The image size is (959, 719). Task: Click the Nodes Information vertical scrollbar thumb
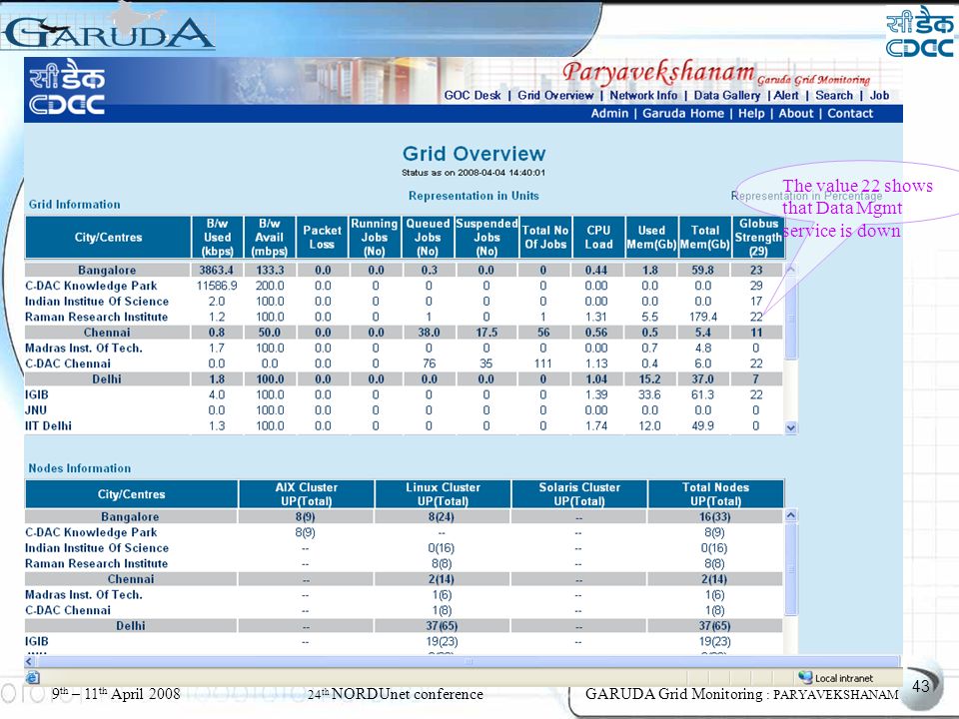pos(791,568)
